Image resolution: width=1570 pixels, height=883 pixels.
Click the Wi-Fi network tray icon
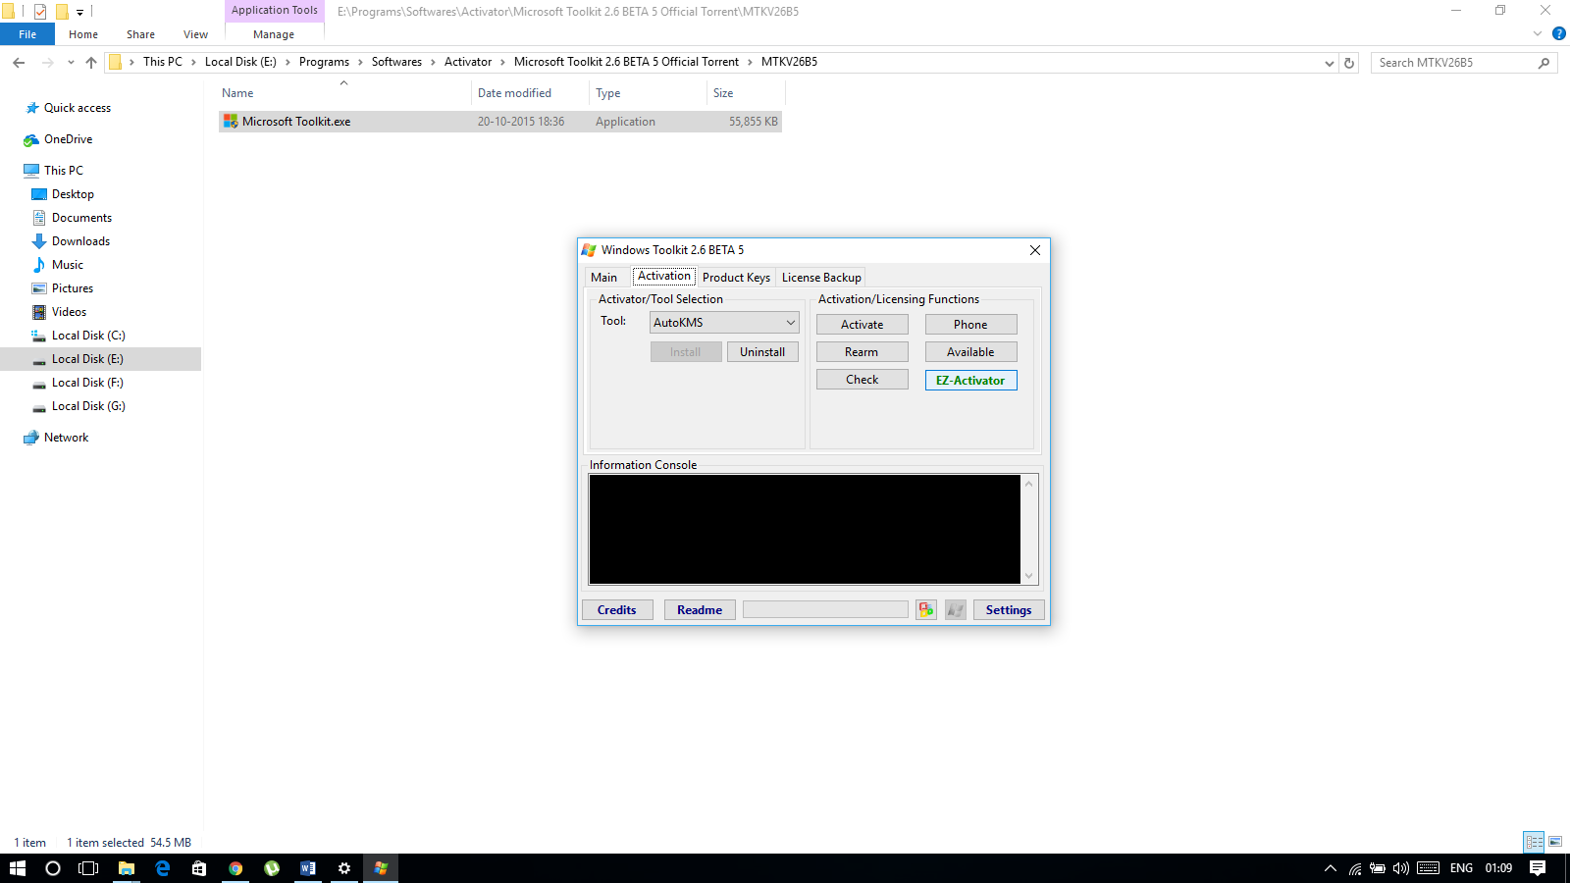tap(1355, 868)
